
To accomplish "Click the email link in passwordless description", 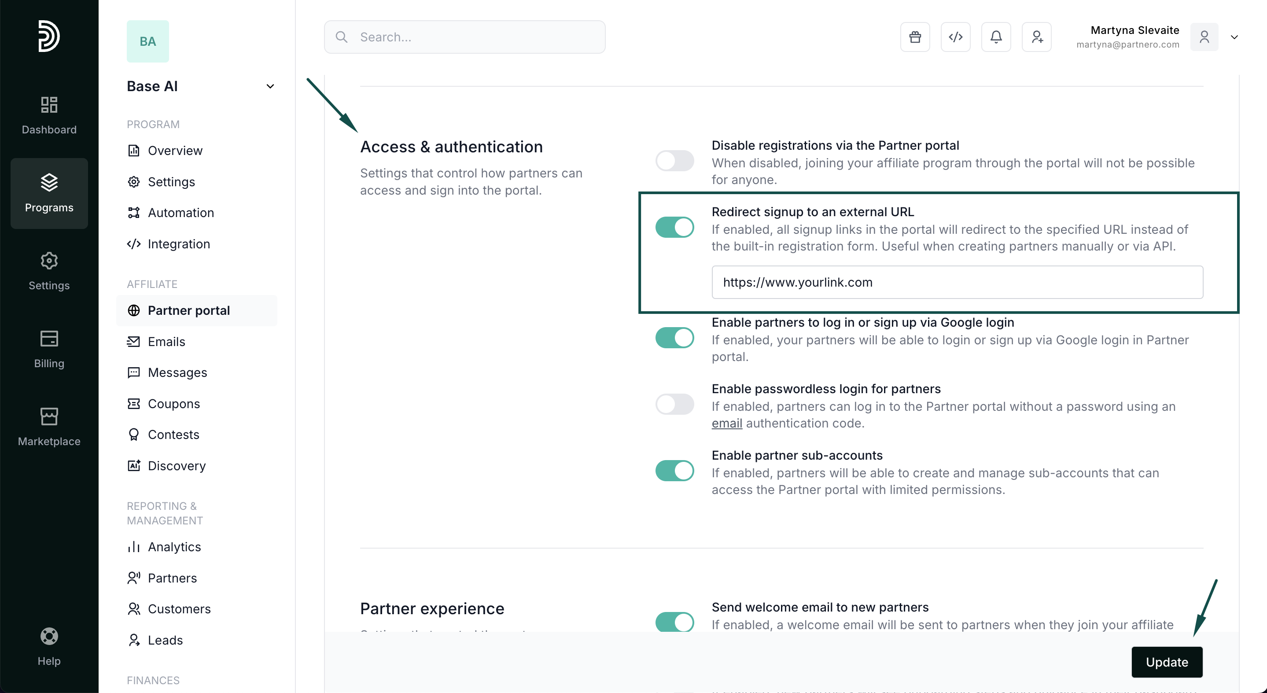I will coord(726,424).
